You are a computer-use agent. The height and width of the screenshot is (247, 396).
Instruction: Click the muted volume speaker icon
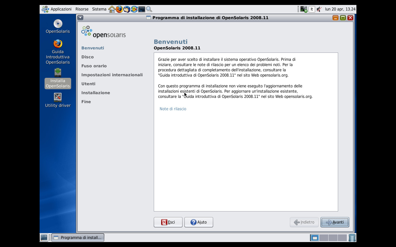(x=319, y=9)
